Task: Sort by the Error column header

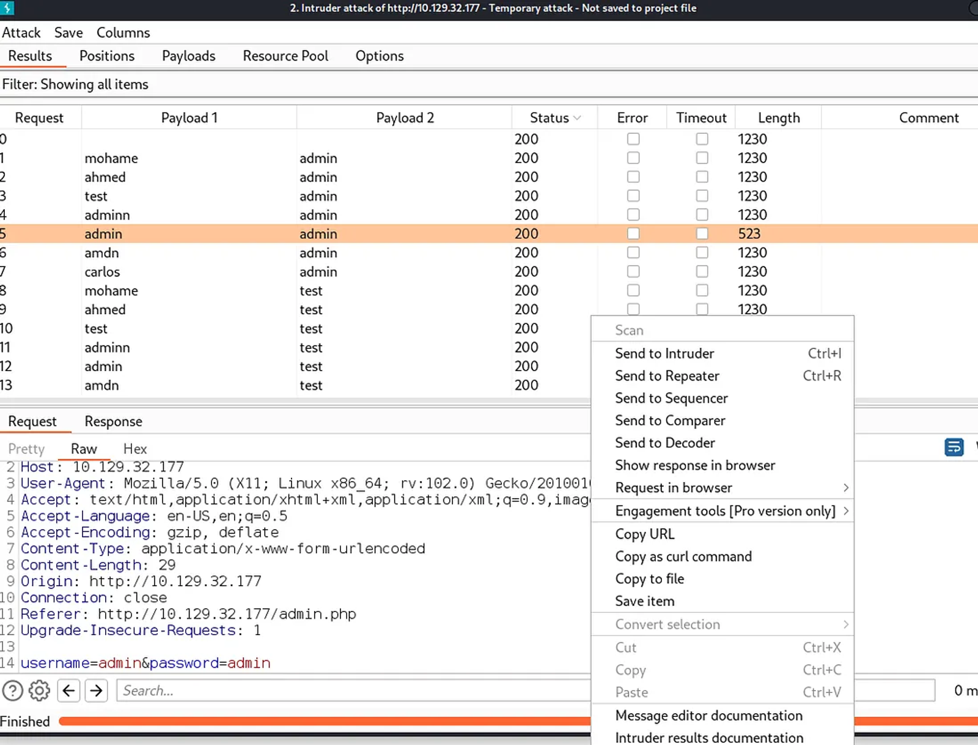Action: click(x=632, y=118)
